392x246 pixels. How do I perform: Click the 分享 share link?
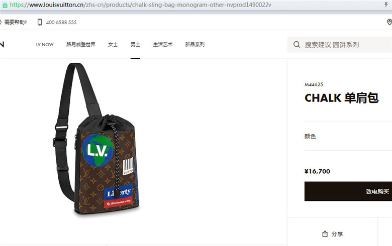[x=337, y=234]
